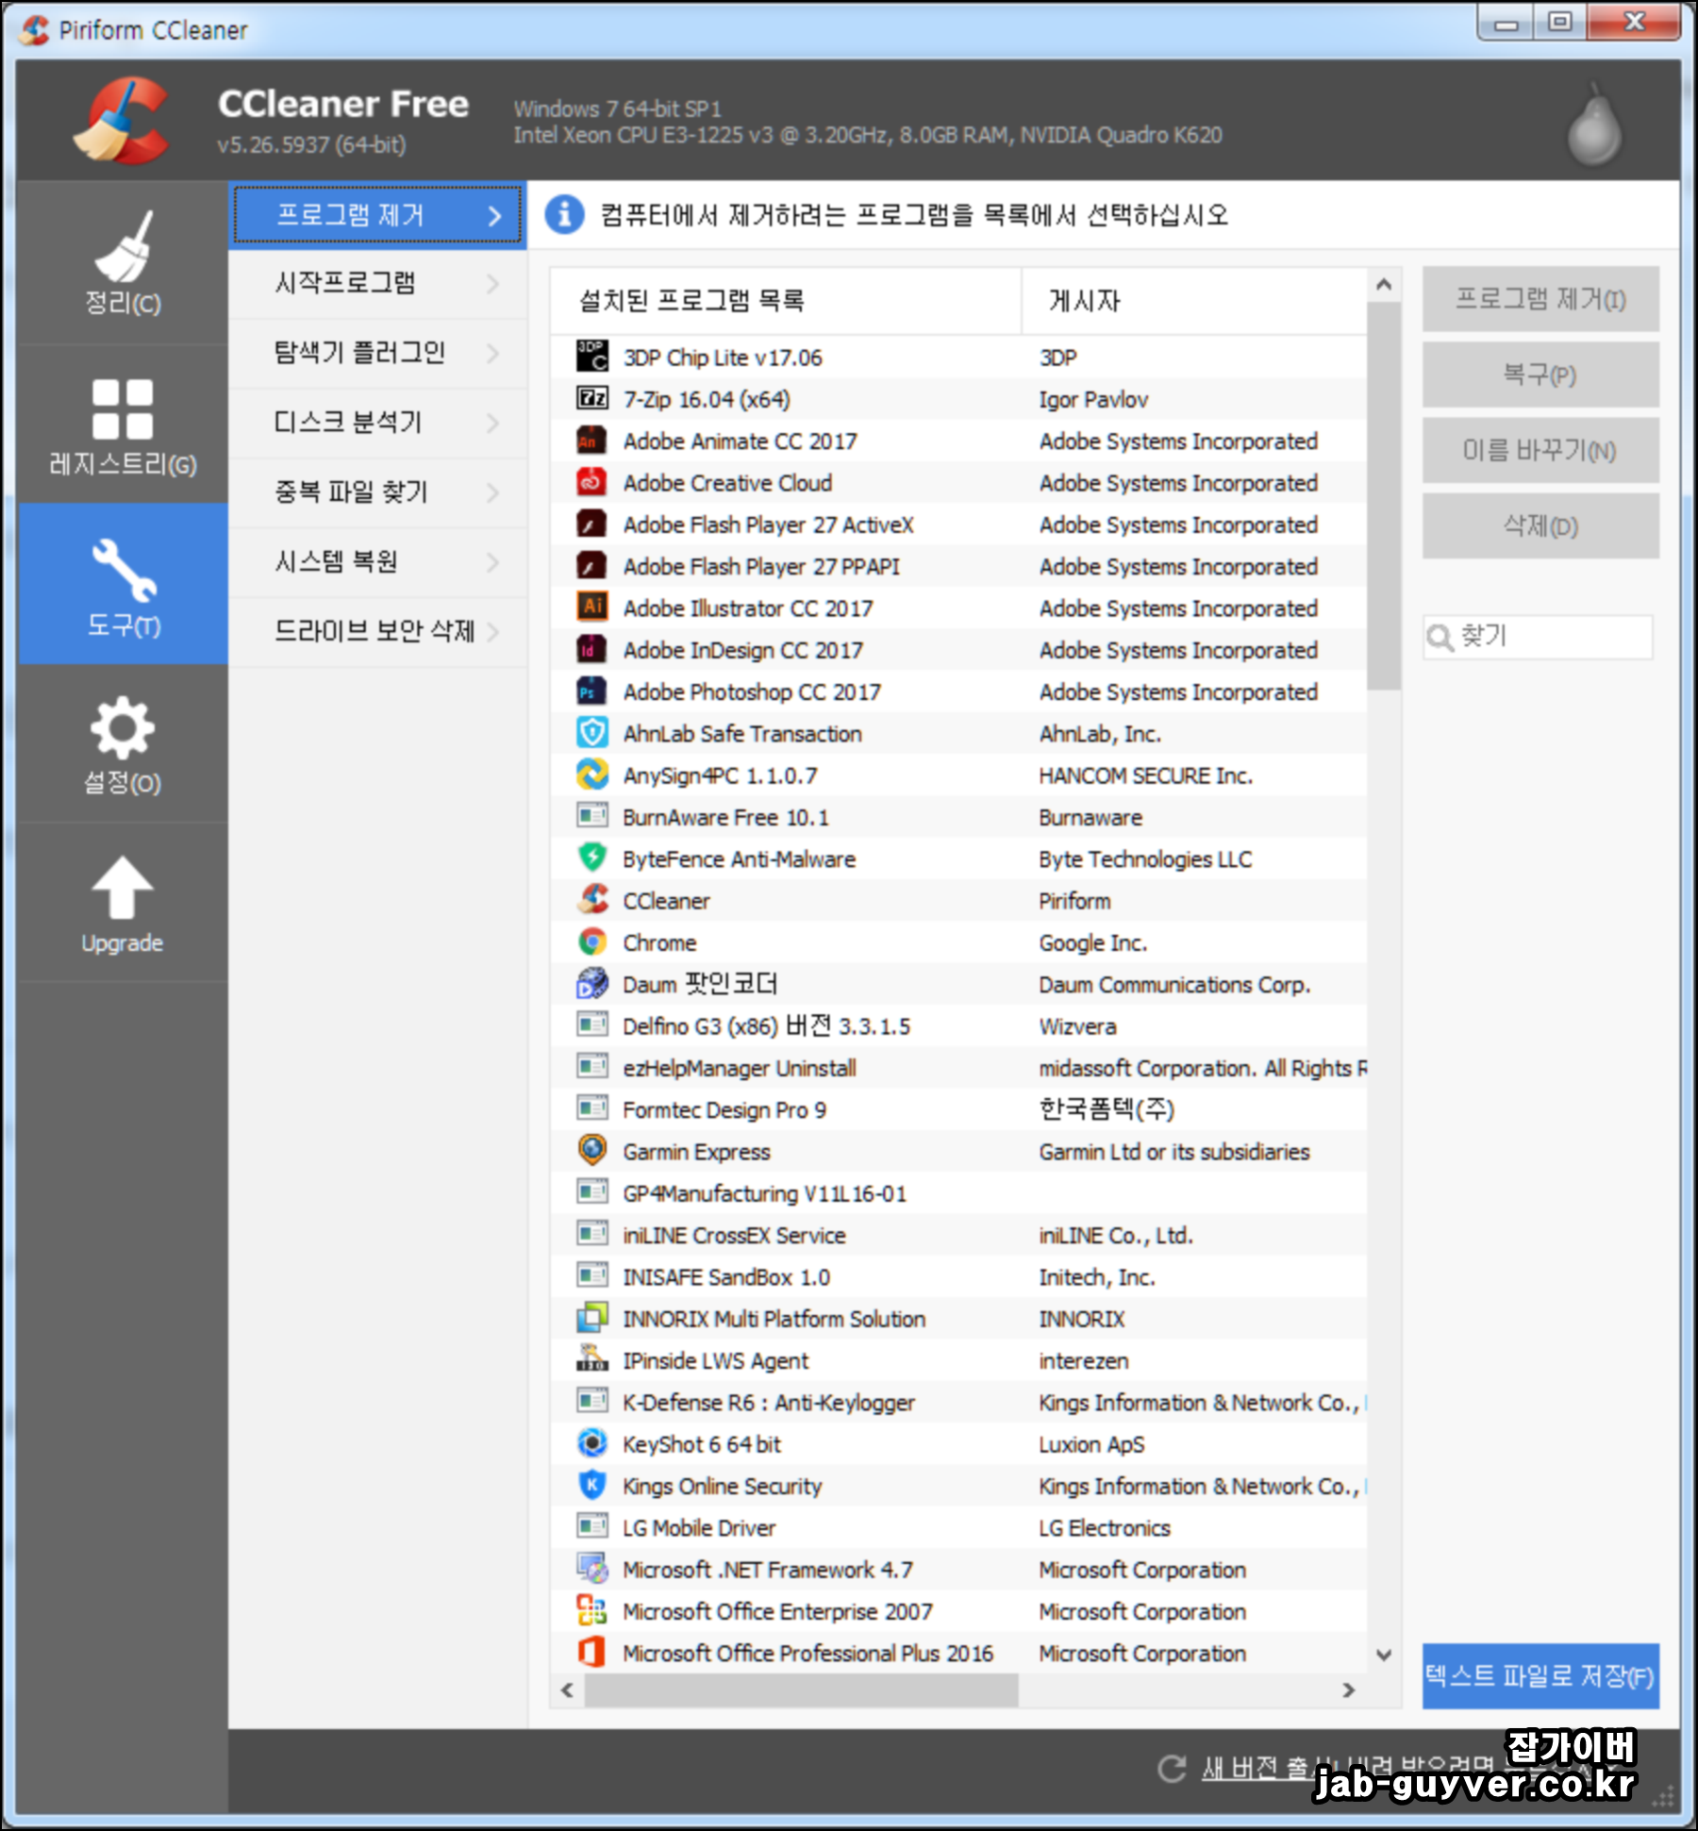Click the 복구(P) repair button

[1540, 375]
